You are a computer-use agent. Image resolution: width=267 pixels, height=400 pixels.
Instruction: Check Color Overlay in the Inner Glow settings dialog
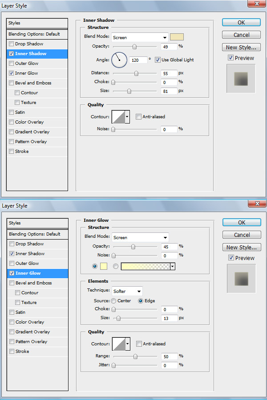(12, 322)
